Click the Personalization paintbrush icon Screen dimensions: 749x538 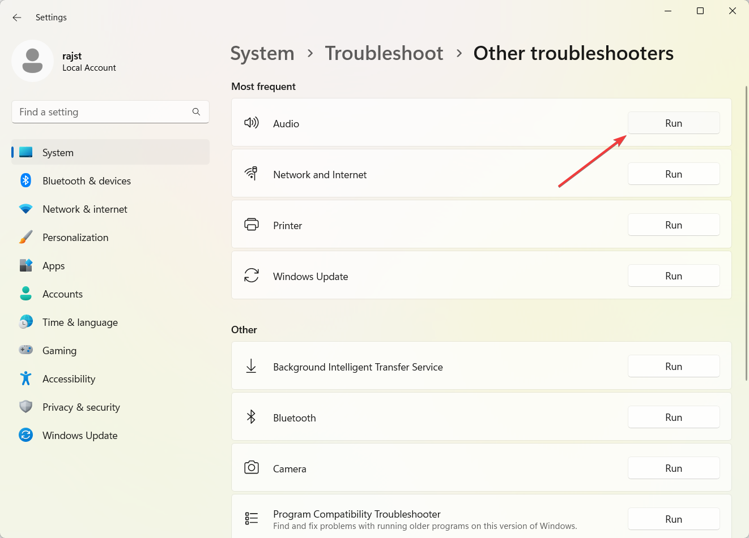[25, 237]
